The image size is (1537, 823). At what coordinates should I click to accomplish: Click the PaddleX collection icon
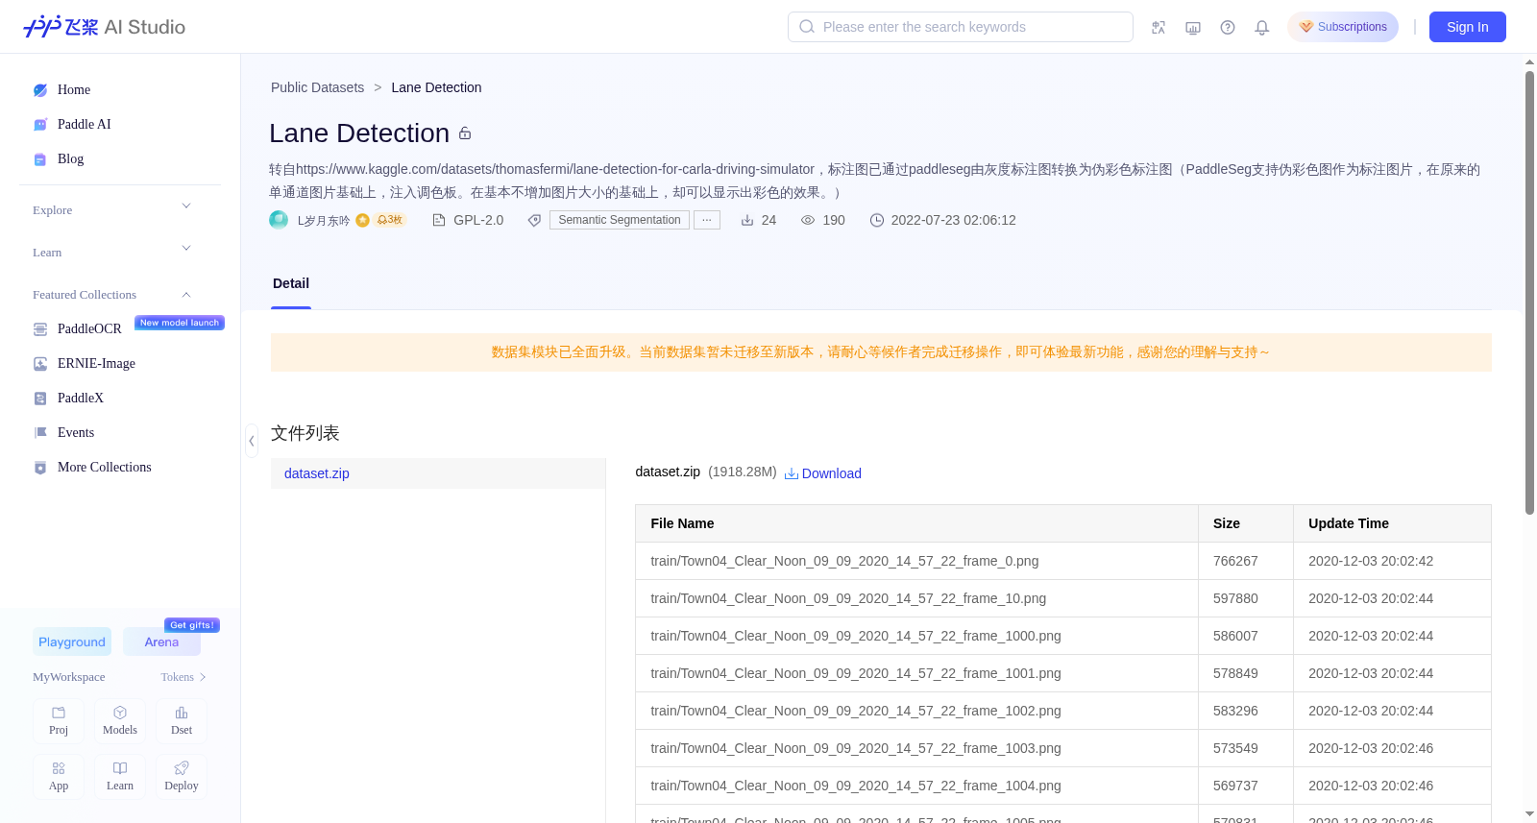[x=40, y=399]
